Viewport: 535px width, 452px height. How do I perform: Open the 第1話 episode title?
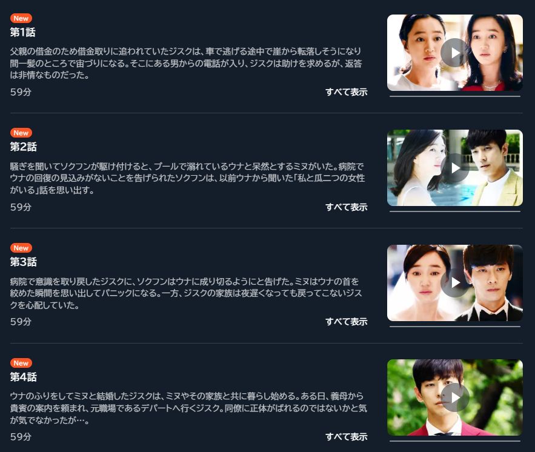(23, 32)
